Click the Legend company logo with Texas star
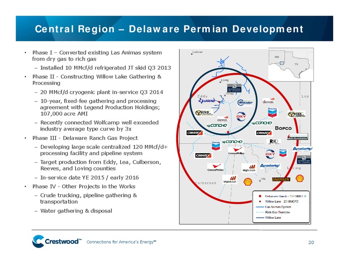 206,101
